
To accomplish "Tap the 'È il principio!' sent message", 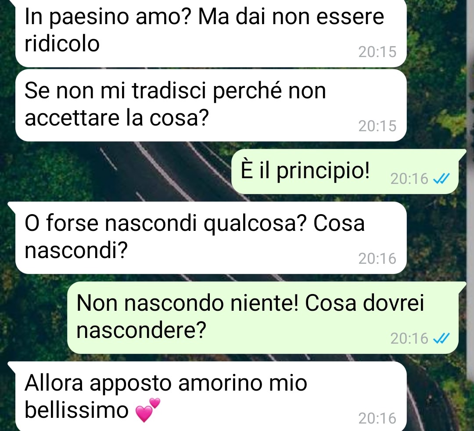I will click(345, 171).
